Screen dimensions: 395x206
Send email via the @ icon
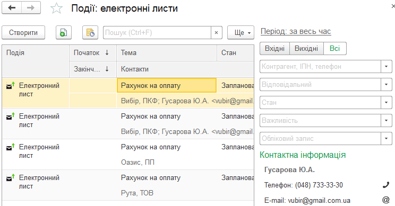(x=385, y=200)
